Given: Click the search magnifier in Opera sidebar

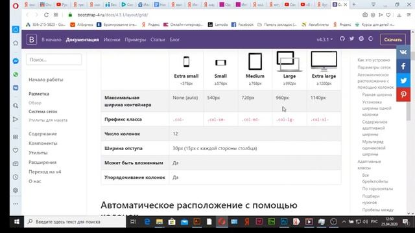Looking at the screenshot, I should point(16,105).
